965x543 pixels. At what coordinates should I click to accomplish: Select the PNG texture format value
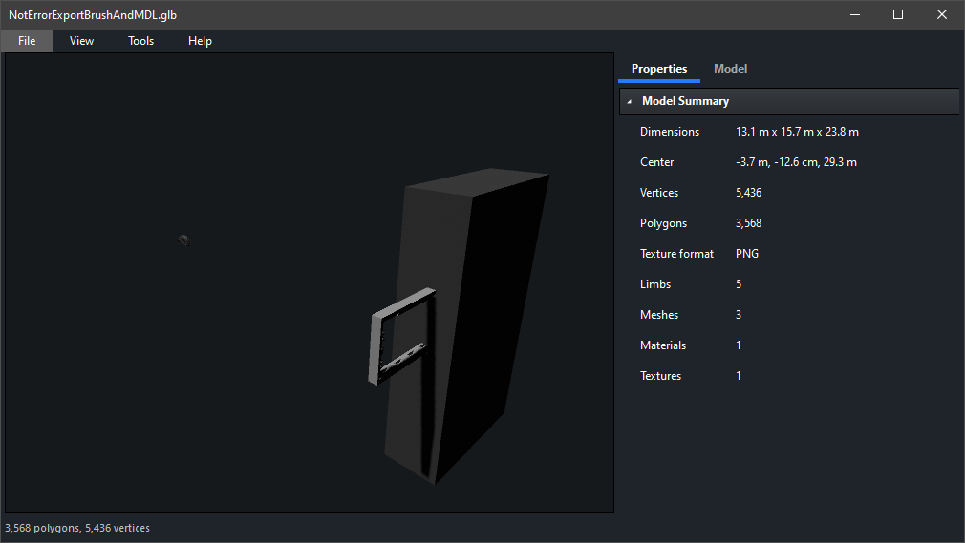click(747, 254)
